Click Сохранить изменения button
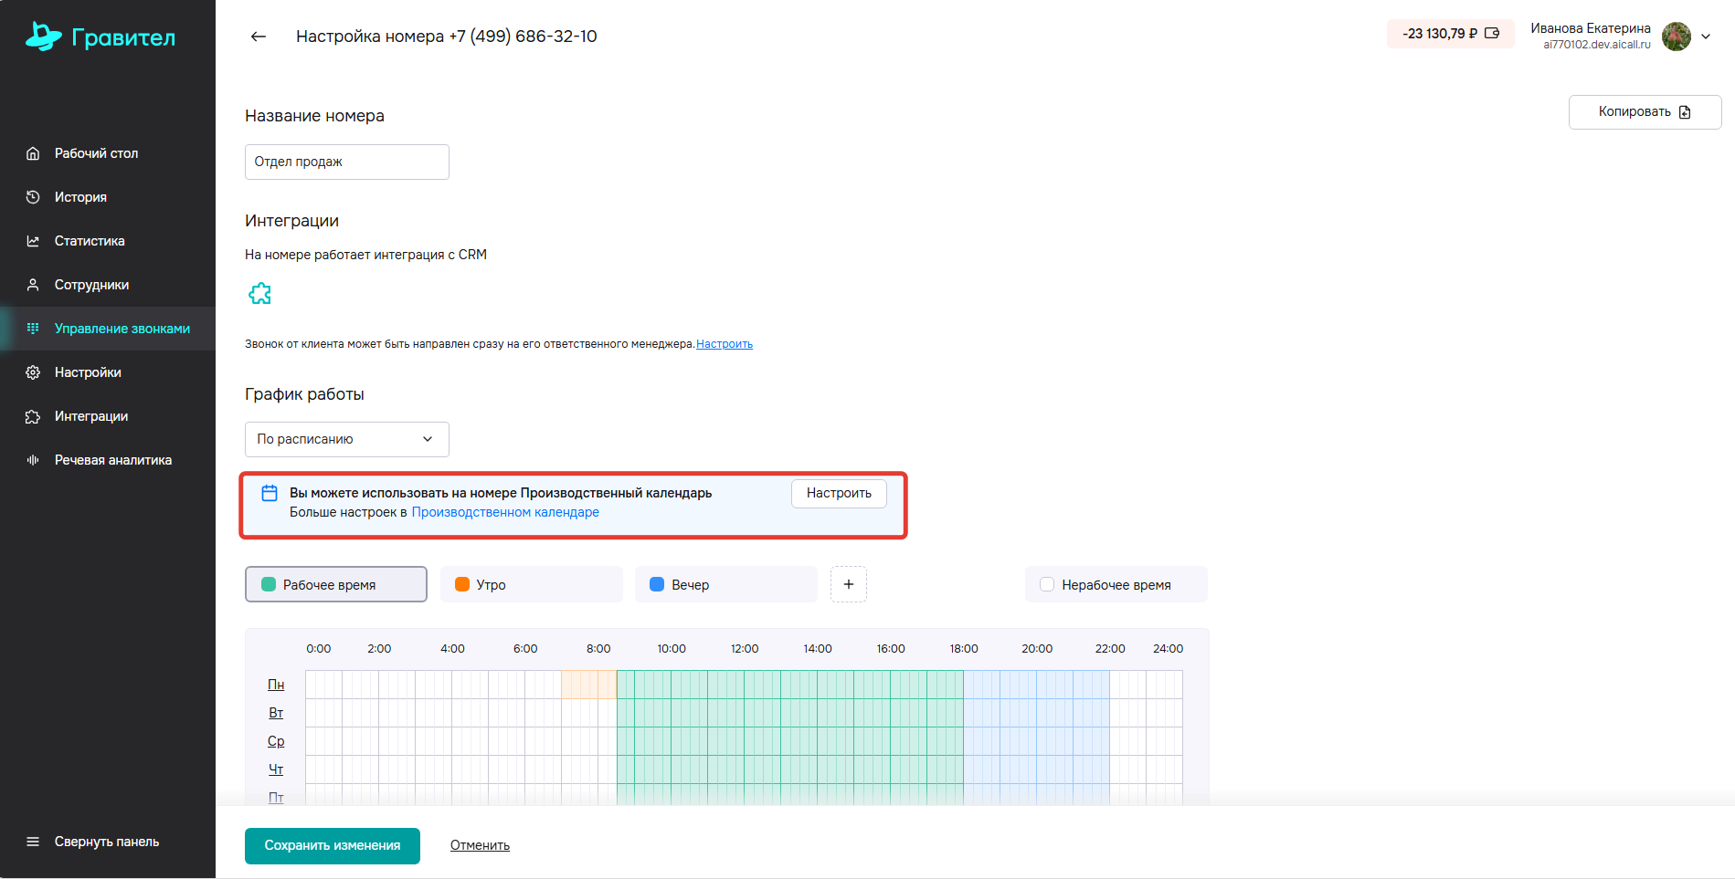Screen dimensions: 1735x879 click(x=332, y=845)
